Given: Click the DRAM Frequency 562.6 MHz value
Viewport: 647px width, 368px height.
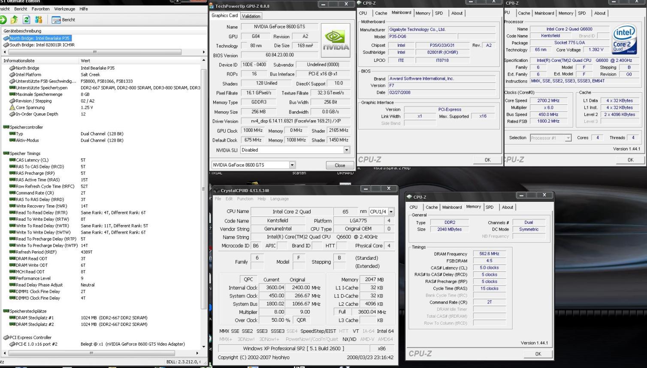Looking at the screenshot, I should pyautogui.click(x=489, y=254).
